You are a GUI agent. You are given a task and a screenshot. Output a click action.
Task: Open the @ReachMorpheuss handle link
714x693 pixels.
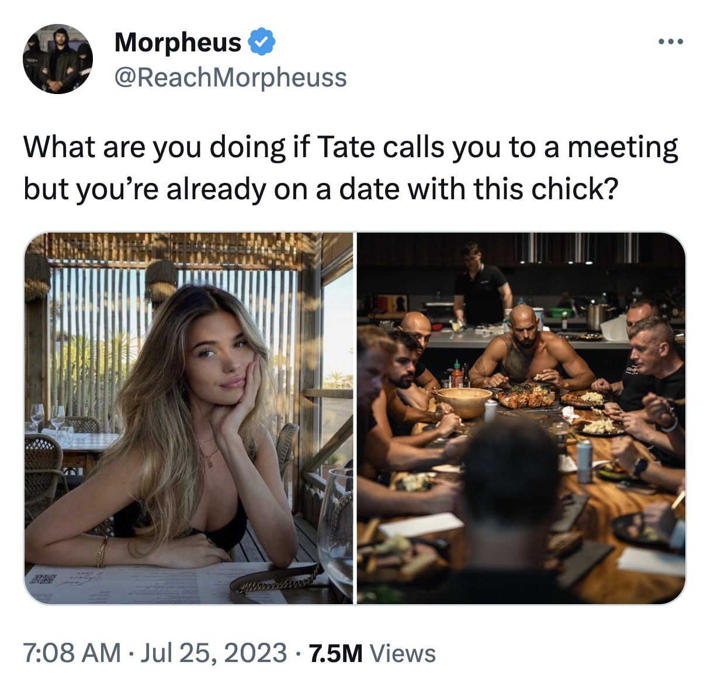(231, 77)
